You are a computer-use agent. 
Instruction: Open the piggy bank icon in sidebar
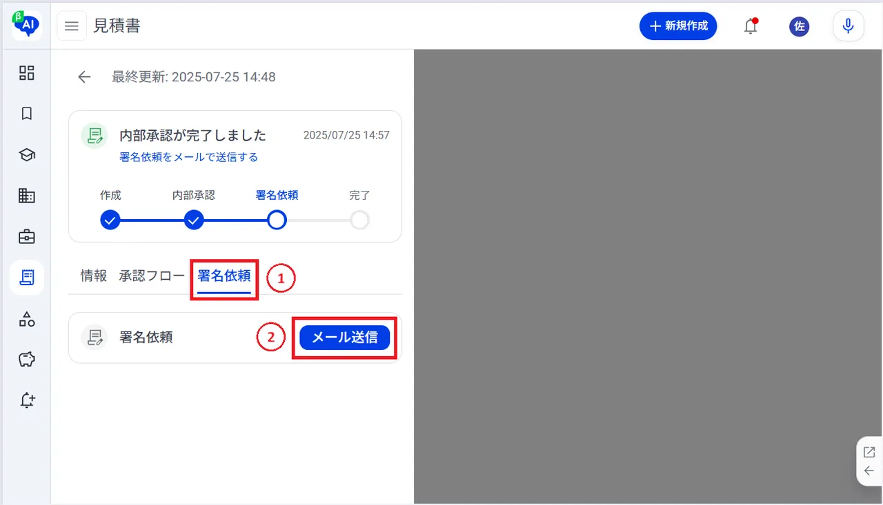pyautogui.click(x=27, y=360)
